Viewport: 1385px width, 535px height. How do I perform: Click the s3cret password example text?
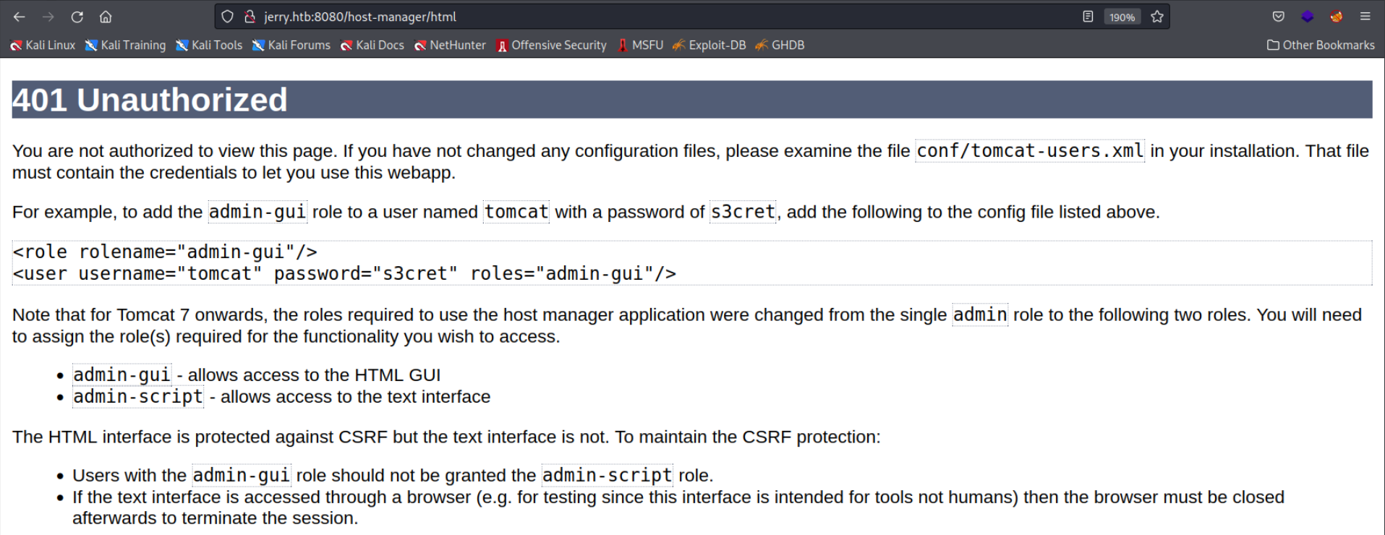pos(743,212)
